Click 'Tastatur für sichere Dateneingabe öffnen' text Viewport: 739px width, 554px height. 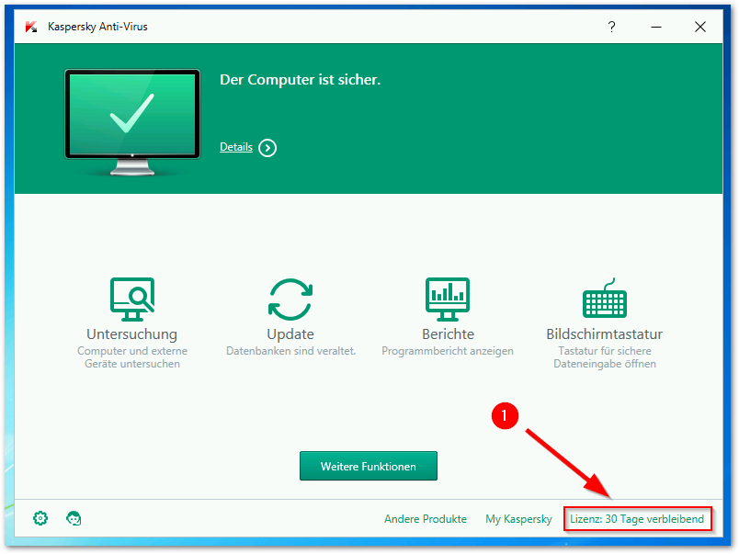tap(605, 357)
